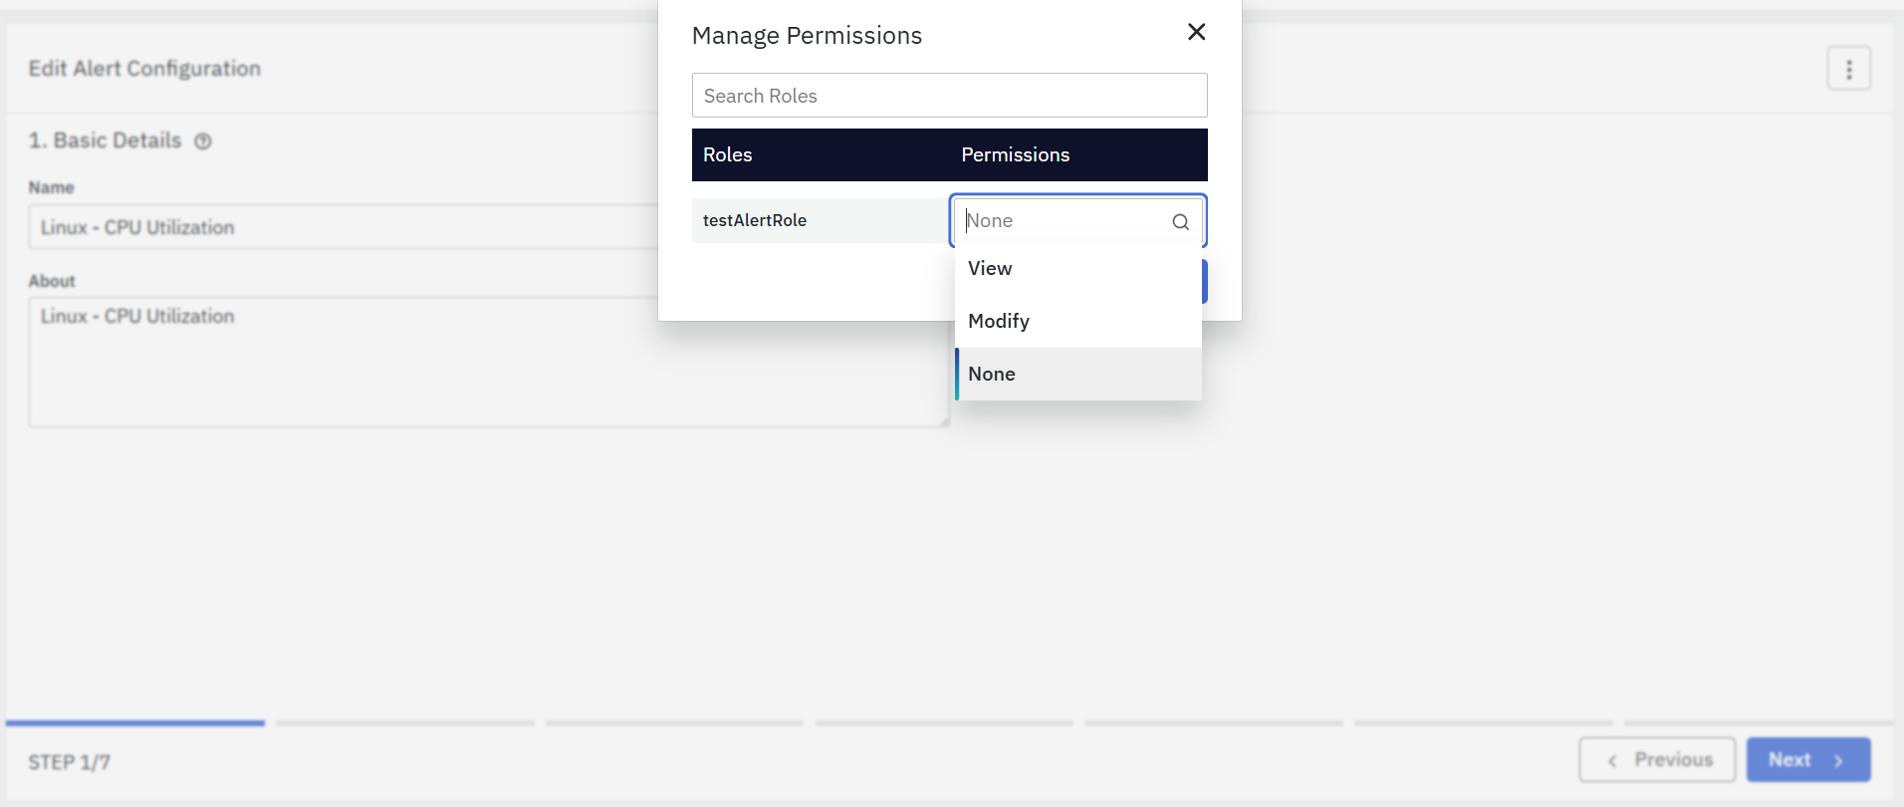Viewport: 1904px width, 807px height.
Task: Close the Manage Permissions dialog
Action: tap(1196, 32)
